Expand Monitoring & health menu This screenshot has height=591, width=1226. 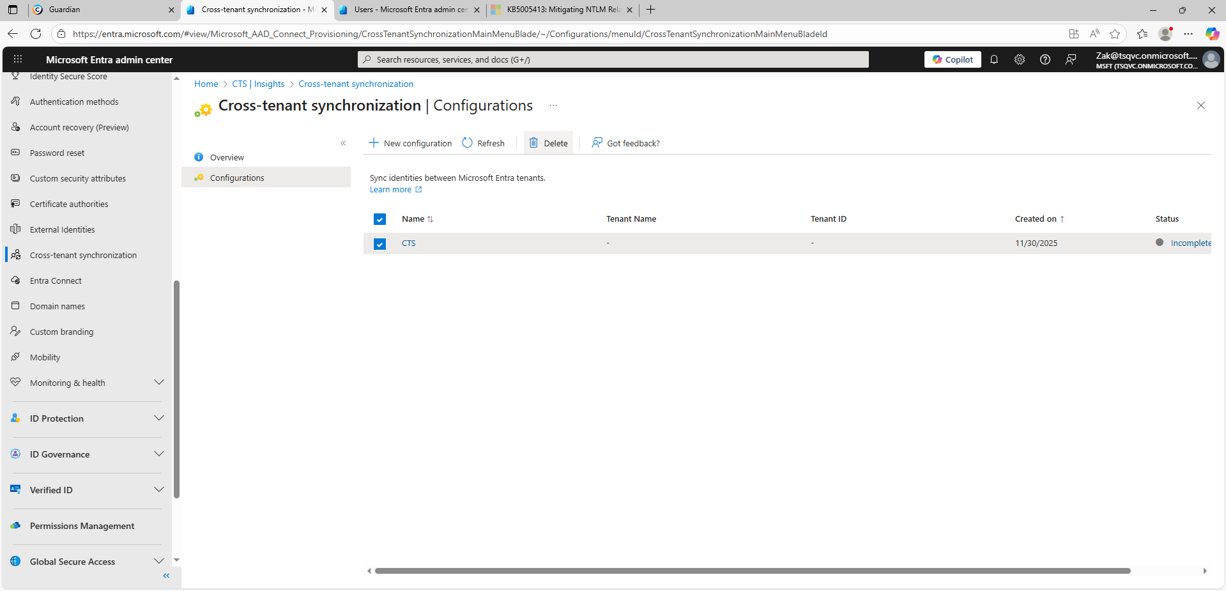click(159, 383)
